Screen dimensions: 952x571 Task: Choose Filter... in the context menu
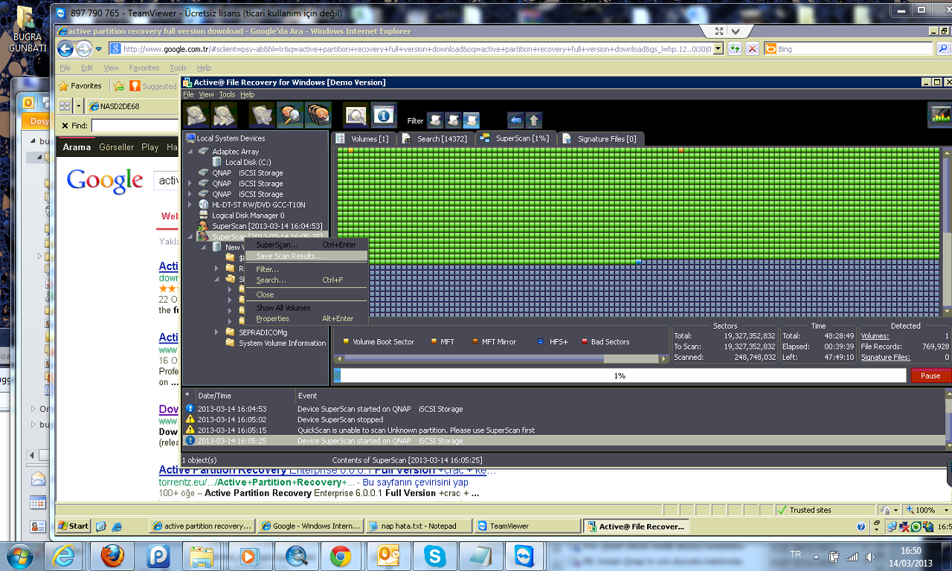pos(306,269)
